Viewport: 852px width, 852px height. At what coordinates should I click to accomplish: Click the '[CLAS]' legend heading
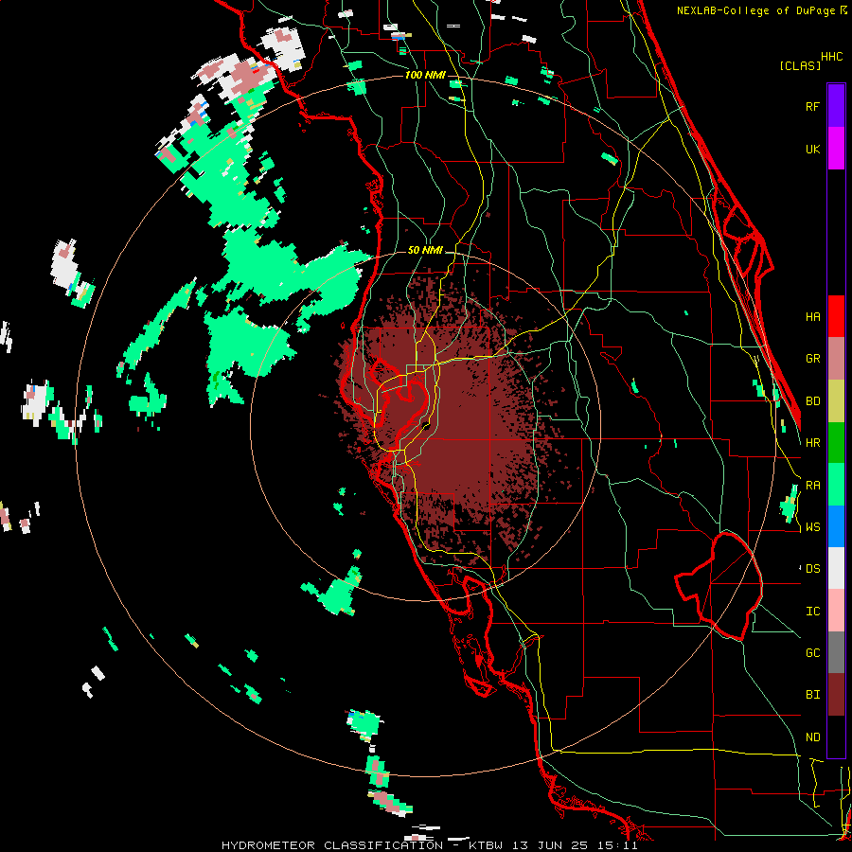(800, 65)
